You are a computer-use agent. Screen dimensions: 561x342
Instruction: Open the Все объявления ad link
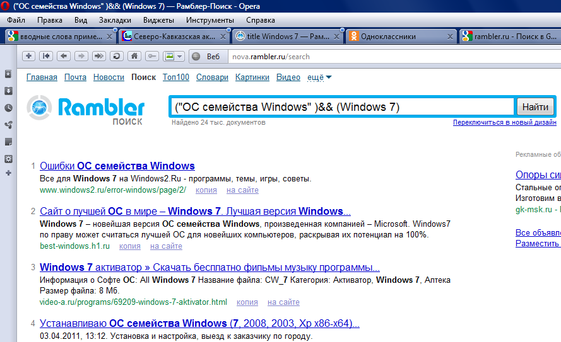538,232
